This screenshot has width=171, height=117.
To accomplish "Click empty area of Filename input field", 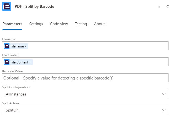I will 98,46.
